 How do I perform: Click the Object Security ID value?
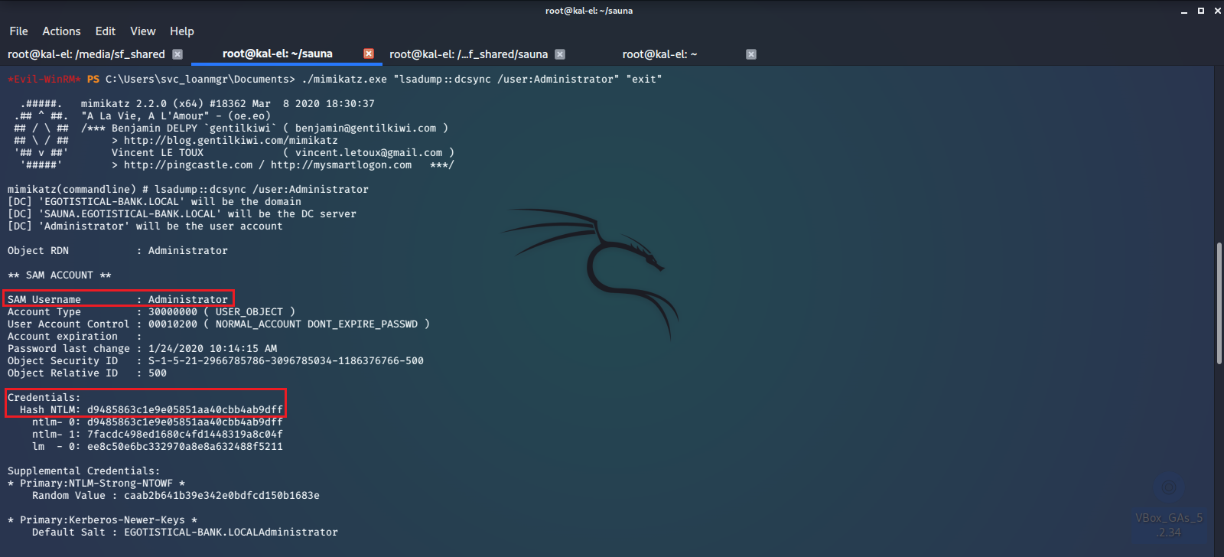tap(286, 360)
